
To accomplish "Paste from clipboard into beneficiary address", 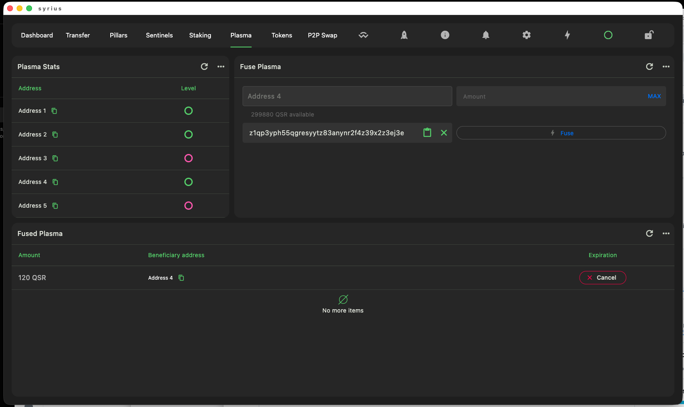I will tap(427, 133).
